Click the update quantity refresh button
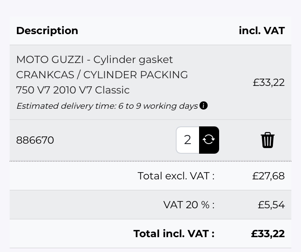 [x=209, y=140]
